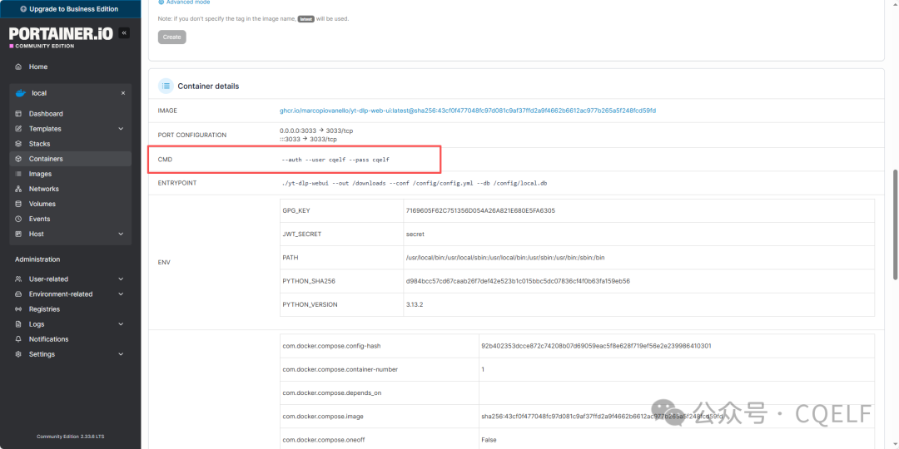This screenshot has height=449, width=899.
Task: Open the Dashboard icon in the sidebar
Action: pos(18,114)
